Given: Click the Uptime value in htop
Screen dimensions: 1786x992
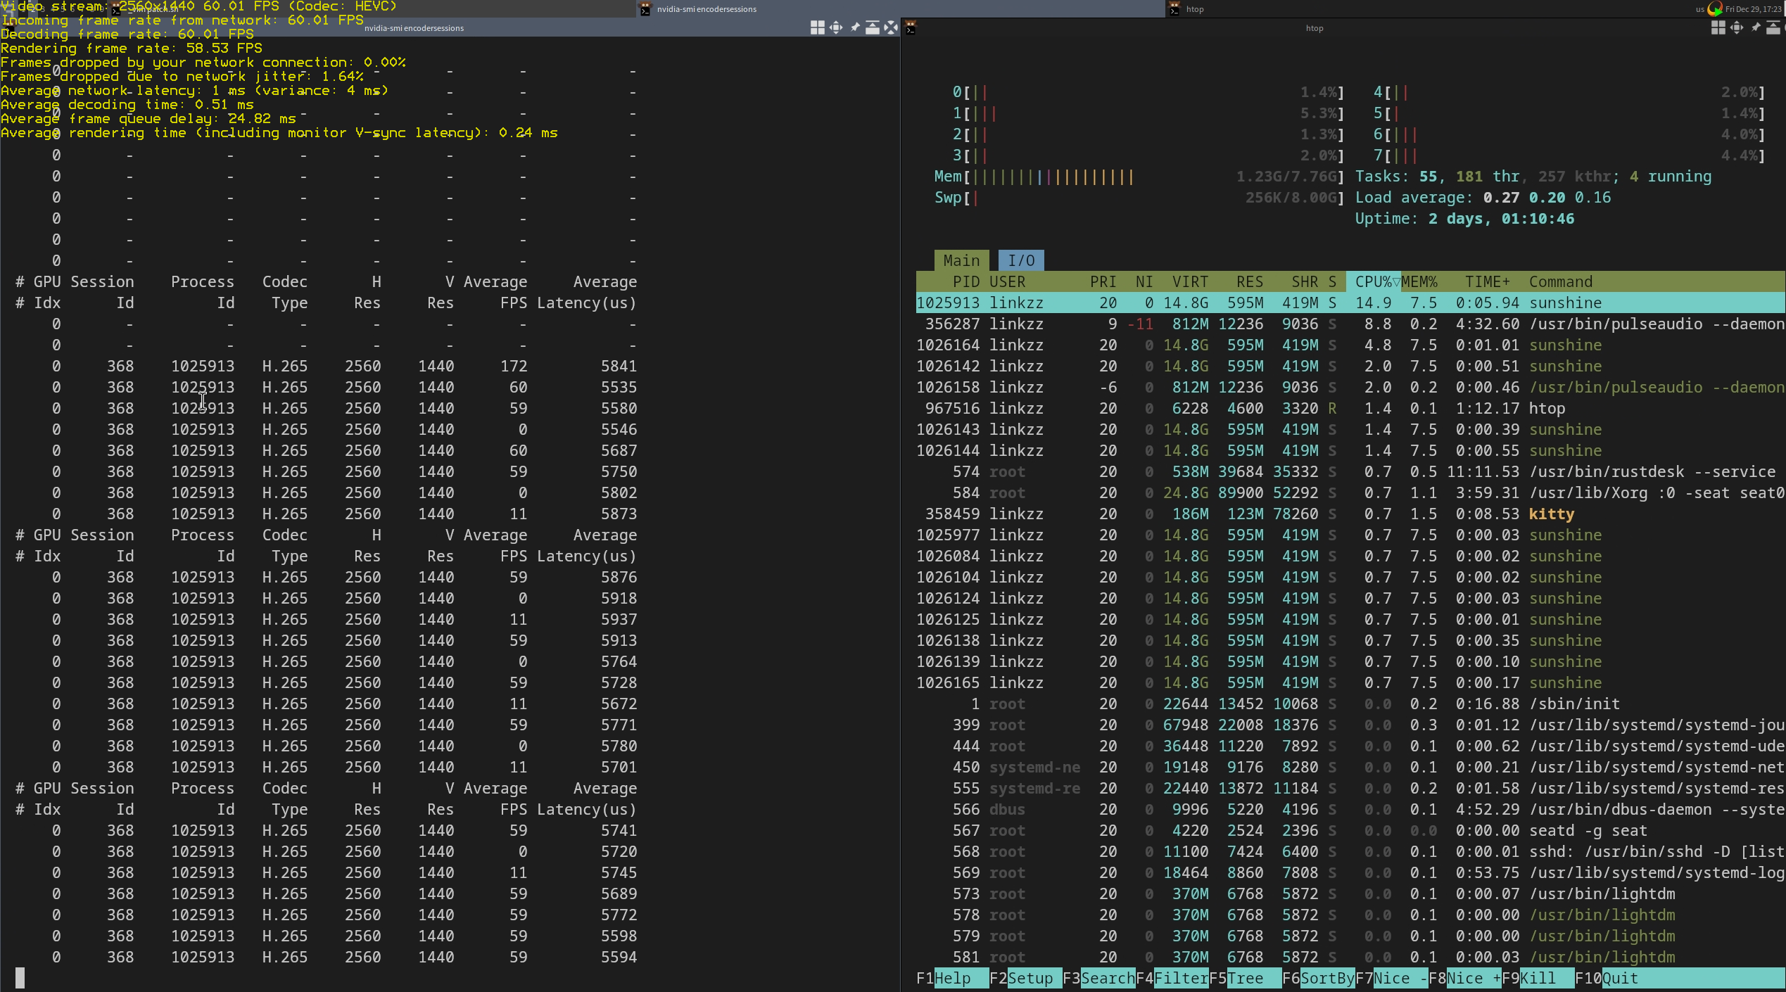Looking at the screenshot, I should point(1501,219).
